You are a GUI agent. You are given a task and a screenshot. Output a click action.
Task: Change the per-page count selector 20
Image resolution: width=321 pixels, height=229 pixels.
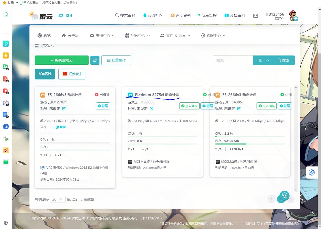pyautogui.click(x=58, y=199)
